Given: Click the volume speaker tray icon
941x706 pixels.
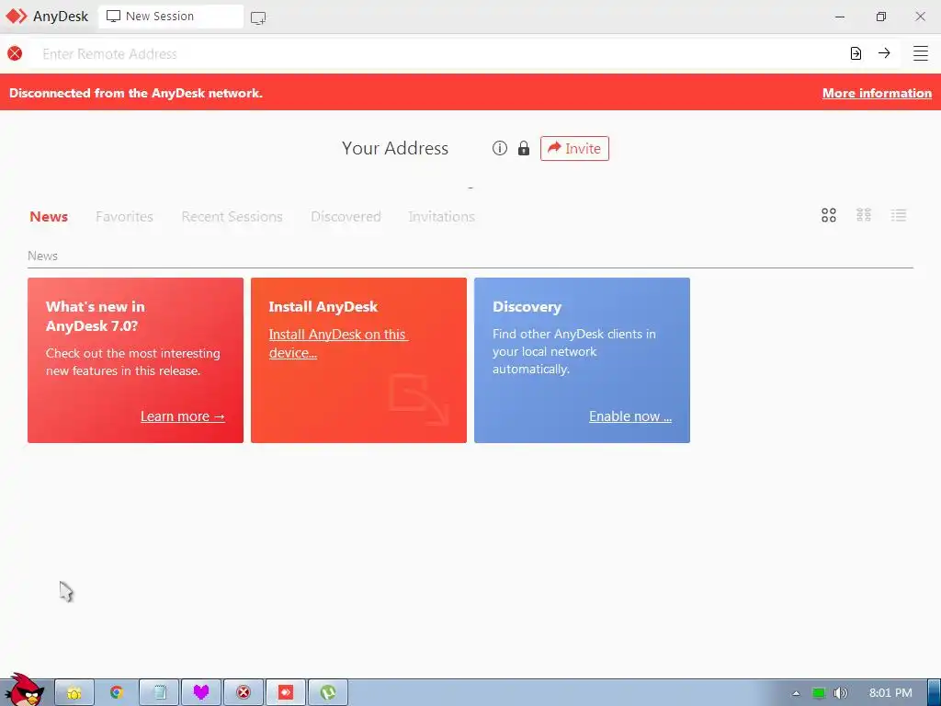Looking at the screenshot, I should (x=840, y=693).
